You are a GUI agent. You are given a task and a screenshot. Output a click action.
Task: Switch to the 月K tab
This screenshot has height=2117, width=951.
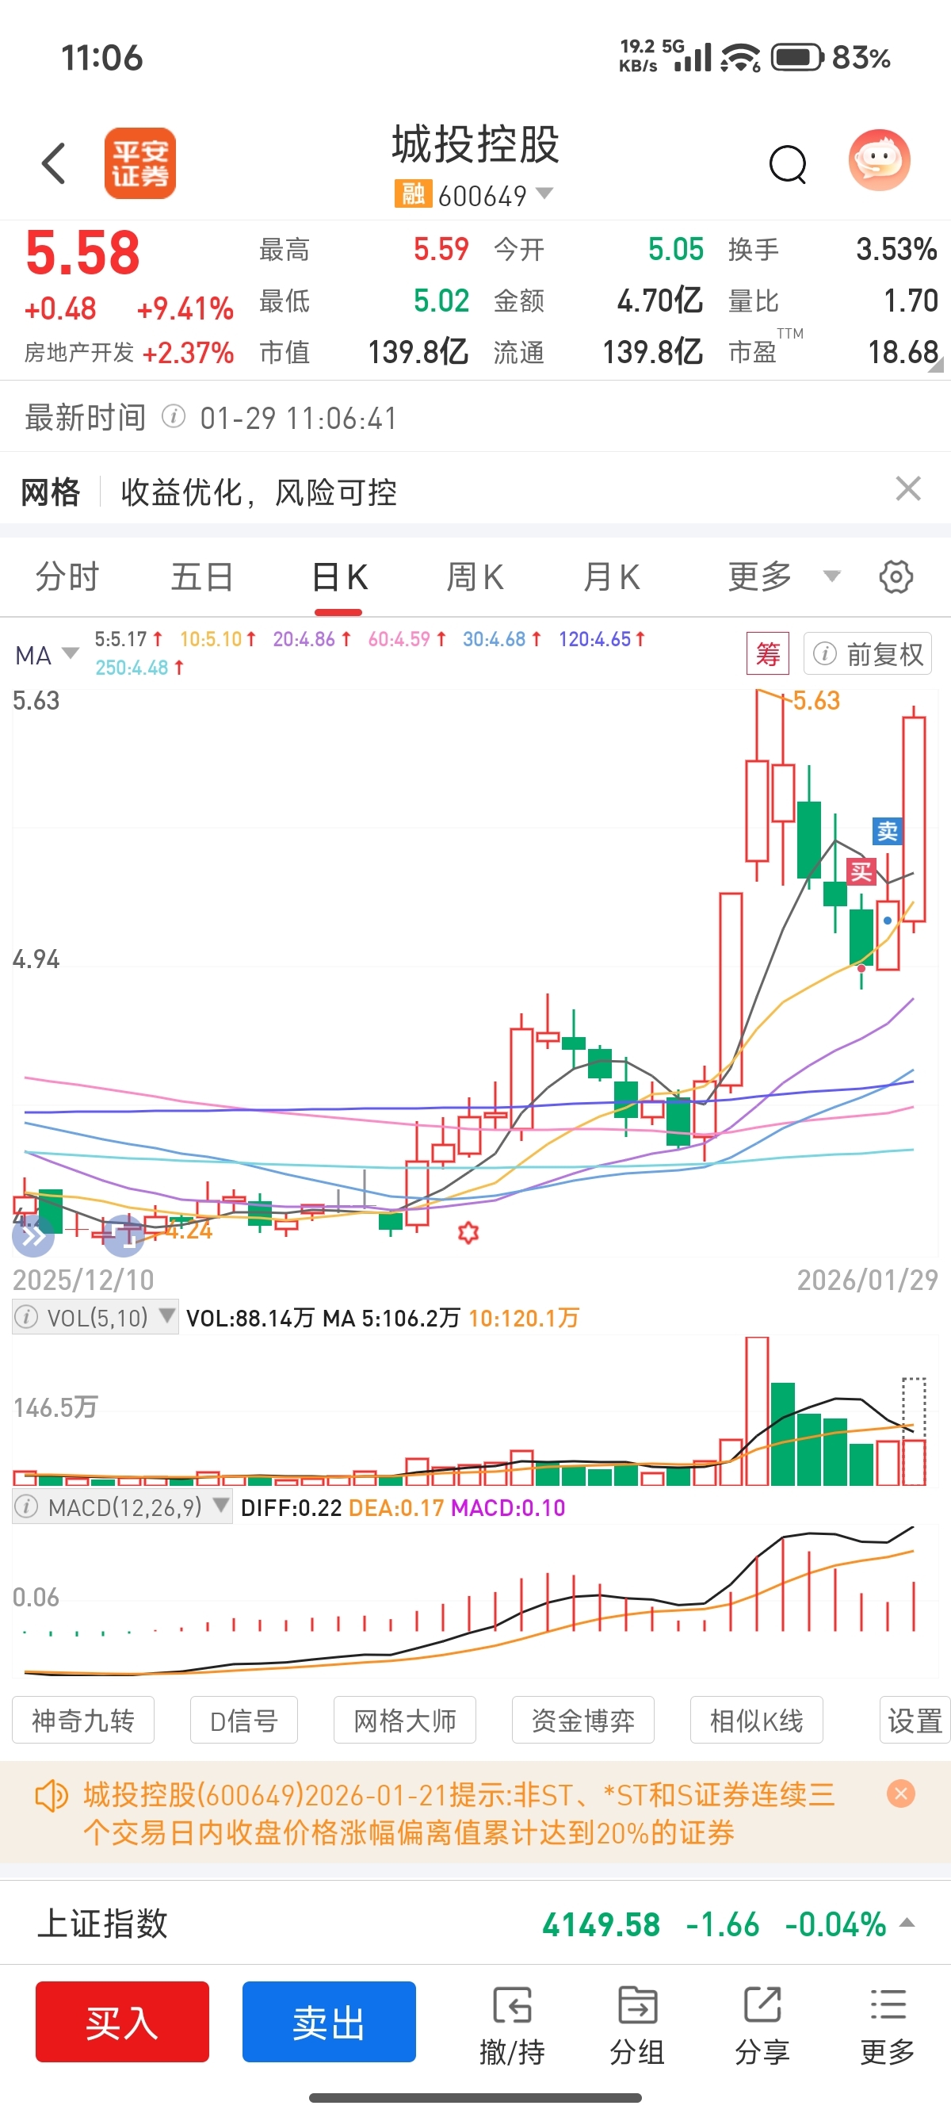611,577
